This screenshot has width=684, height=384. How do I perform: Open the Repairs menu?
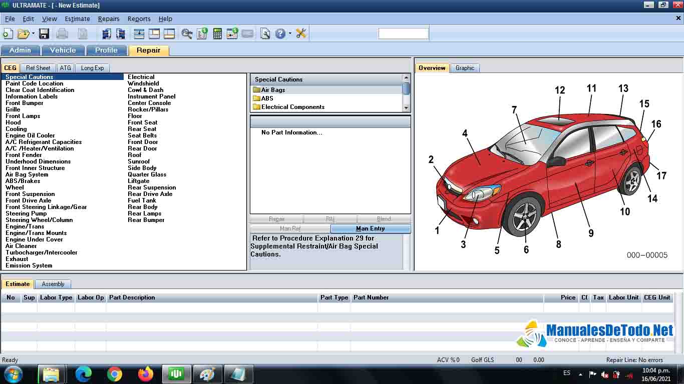[109, 18]
